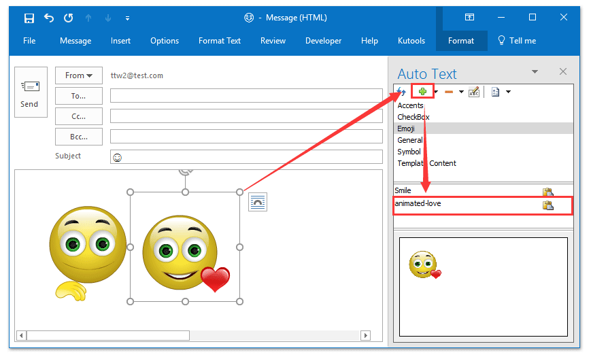Click inside the Cc address field
The height and width of the screenshot is (359, 591).
(246, 116)
